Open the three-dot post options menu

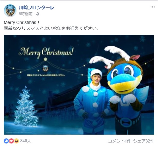point(152,7)
